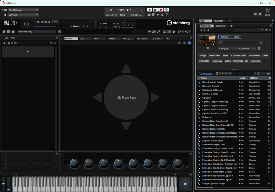Toggle the USER content filter
The width and height of the screenshot is (275, 192).
click(x=236, y=37)
